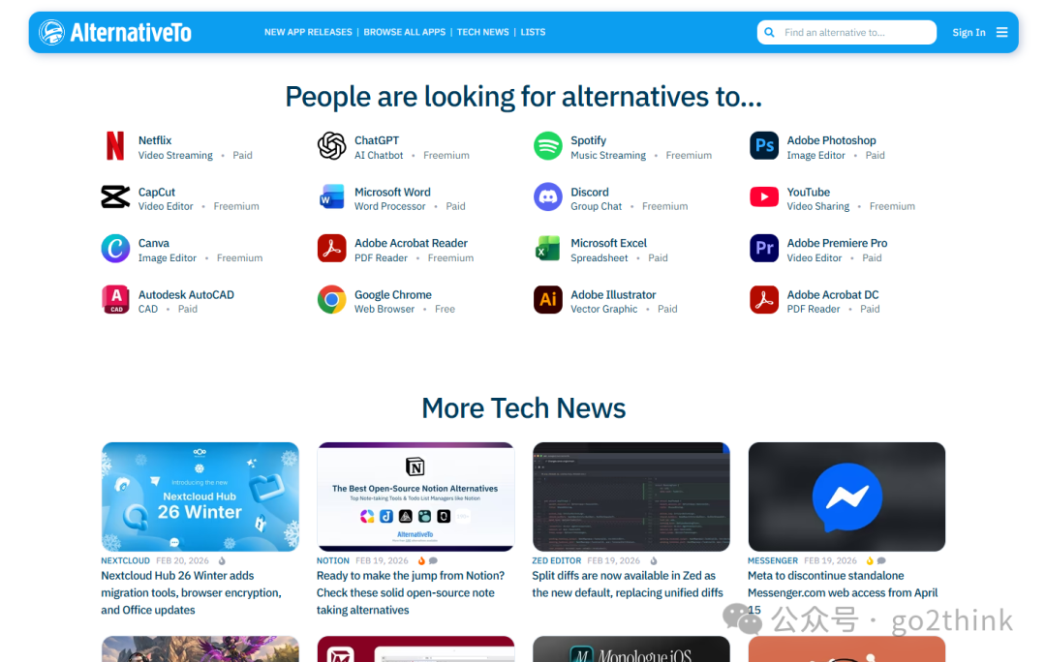Go to BROWSE ALL APPS
The image size is (1046, 662).
pos(404,32)
